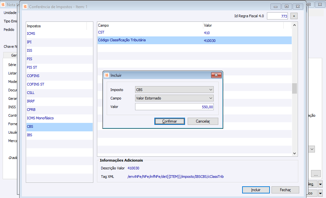Image resolution: width=326 pixels, height=198 pixels.
Task: Click the Impostos column header
Action: (x=56, y=26)
